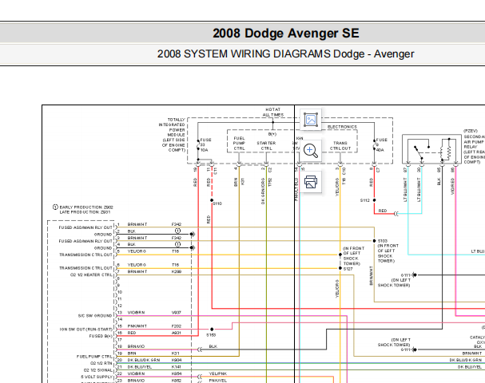Click the 'FUSE 9 40A' label
Image resolution: width=485 pixels, height=383 pixels.
click(381, 145)
